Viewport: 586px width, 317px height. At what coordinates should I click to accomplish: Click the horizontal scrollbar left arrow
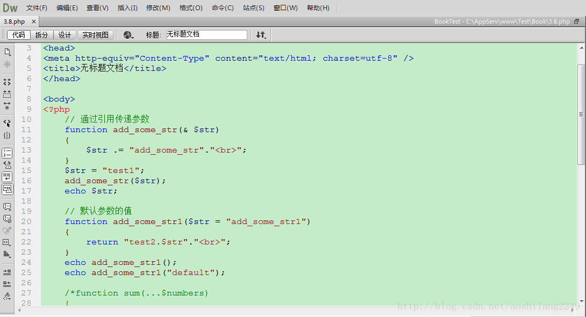point(19,310)
